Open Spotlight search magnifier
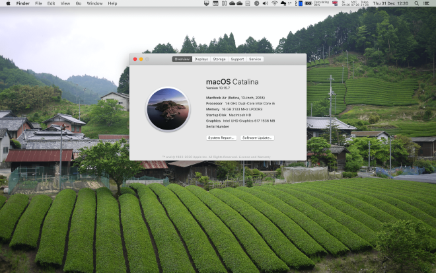 pos(417,3)
